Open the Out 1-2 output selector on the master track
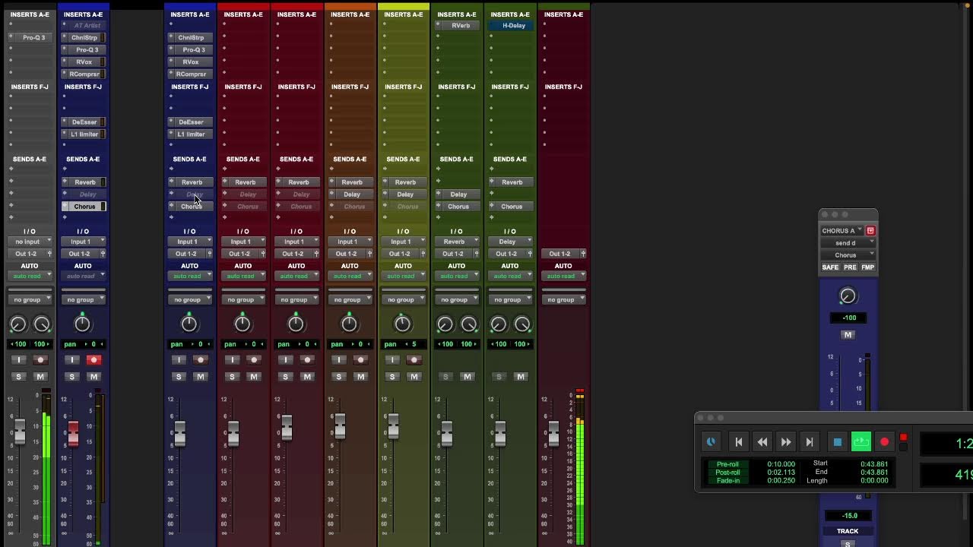 coord(559,254)
